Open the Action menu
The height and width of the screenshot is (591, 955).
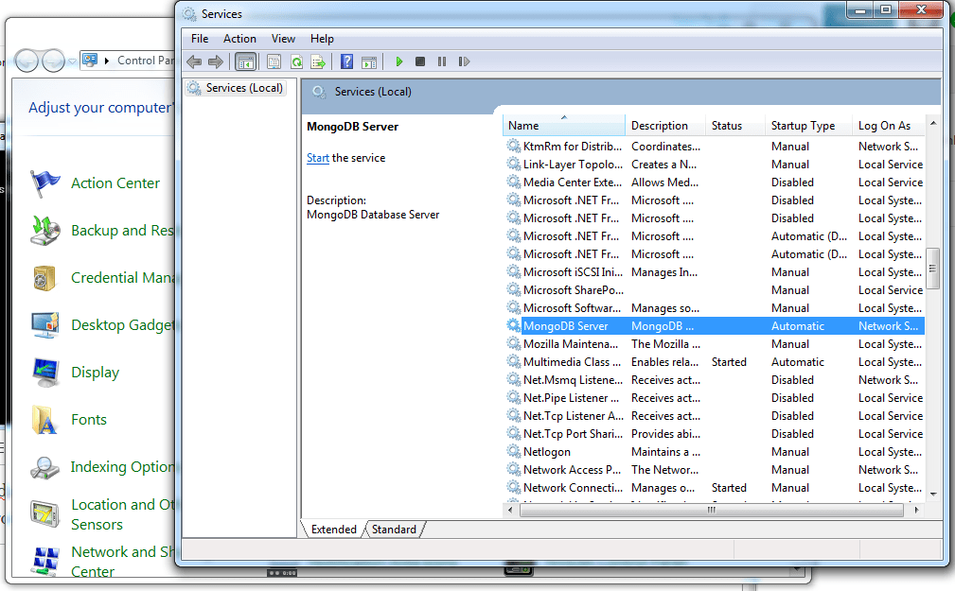pos(239,39)
